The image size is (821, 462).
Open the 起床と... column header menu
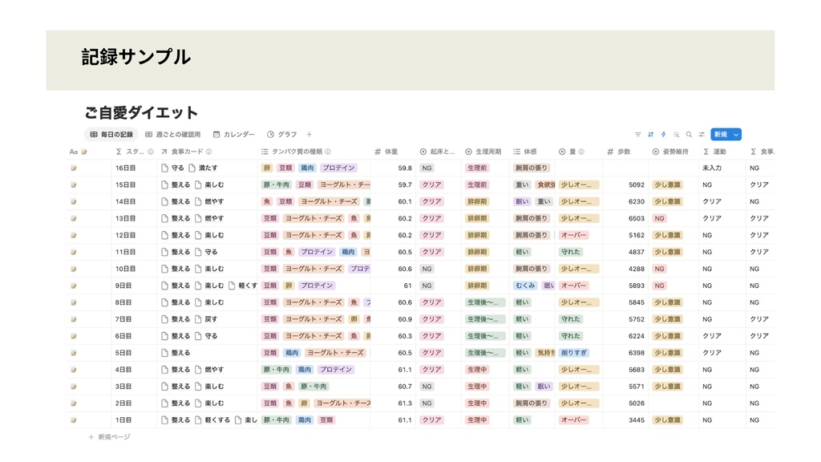tap(437, 152)
